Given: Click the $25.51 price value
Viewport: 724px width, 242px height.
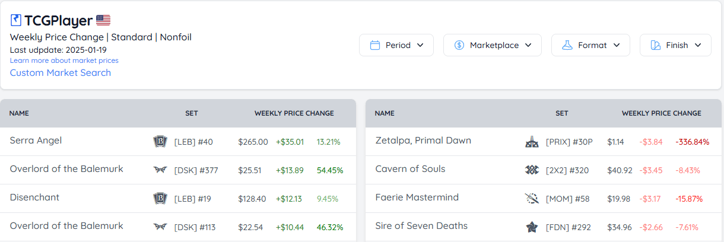Looking at the screenshot, I should click(x=250, y=170).
